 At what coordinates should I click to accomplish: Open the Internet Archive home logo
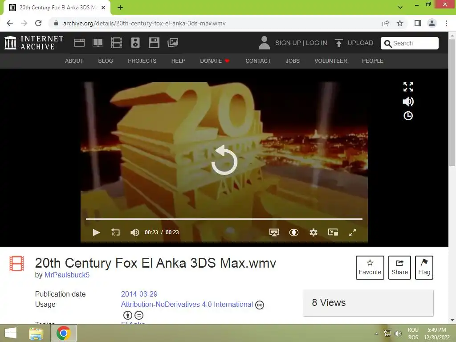[34, 43]
